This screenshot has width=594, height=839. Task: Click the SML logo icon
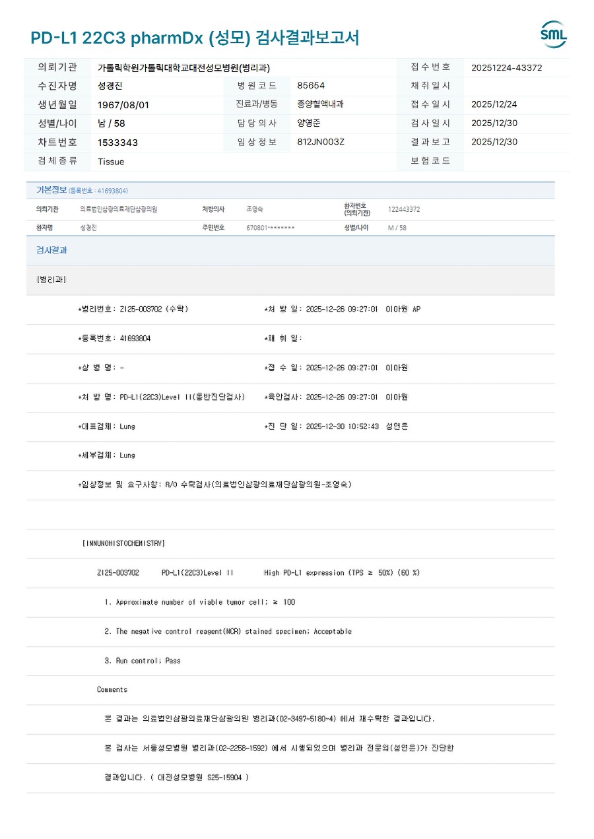(x=553, y=34)
